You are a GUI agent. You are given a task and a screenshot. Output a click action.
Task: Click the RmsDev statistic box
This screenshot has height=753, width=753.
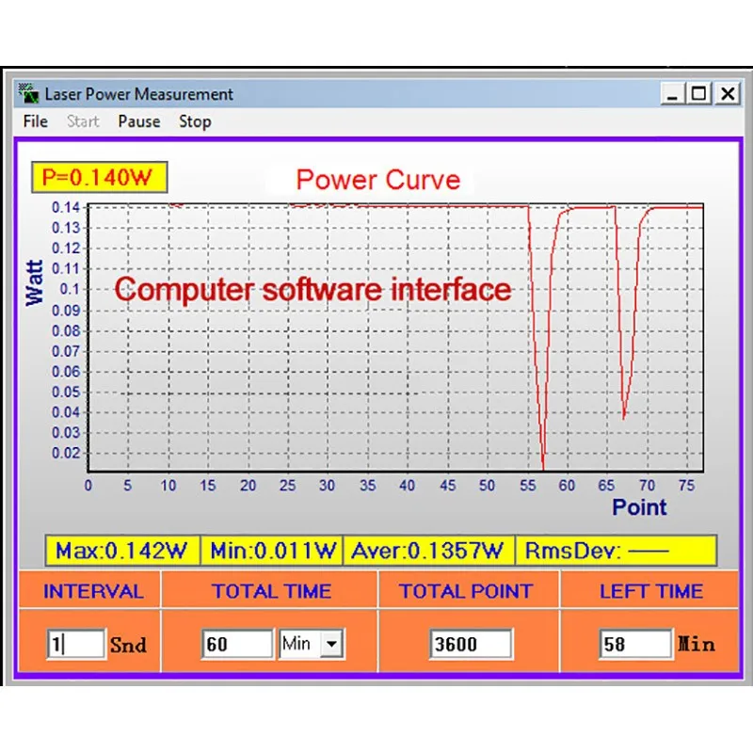point(617,551)
